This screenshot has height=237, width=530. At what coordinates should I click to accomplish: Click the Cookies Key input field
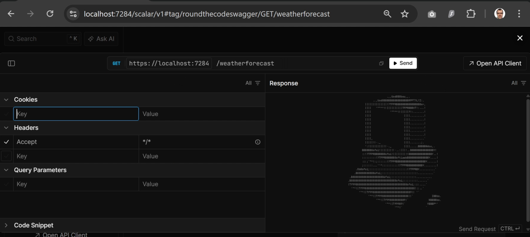coord(76,114)
